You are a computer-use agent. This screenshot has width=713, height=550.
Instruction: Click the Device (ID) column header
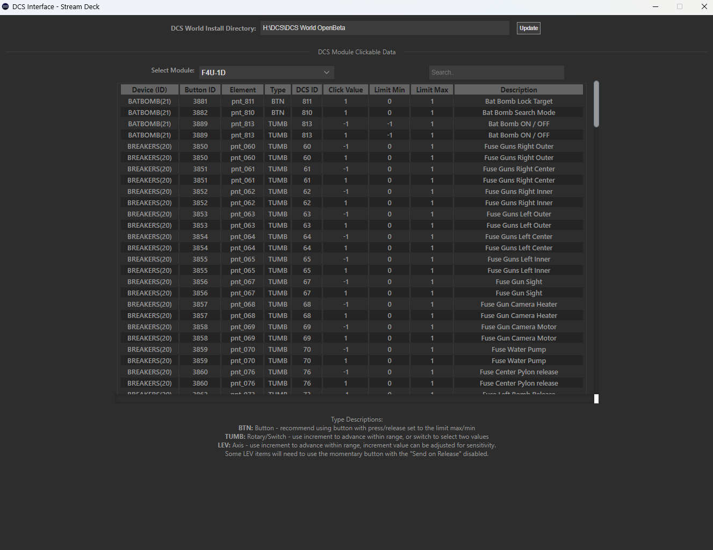pos(149,90)
